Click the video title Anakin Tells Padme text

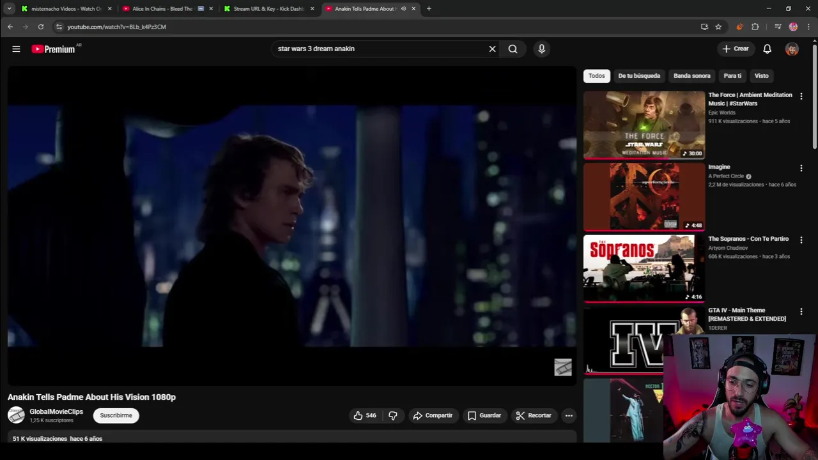pyautogui.click(x=91, y=397)
